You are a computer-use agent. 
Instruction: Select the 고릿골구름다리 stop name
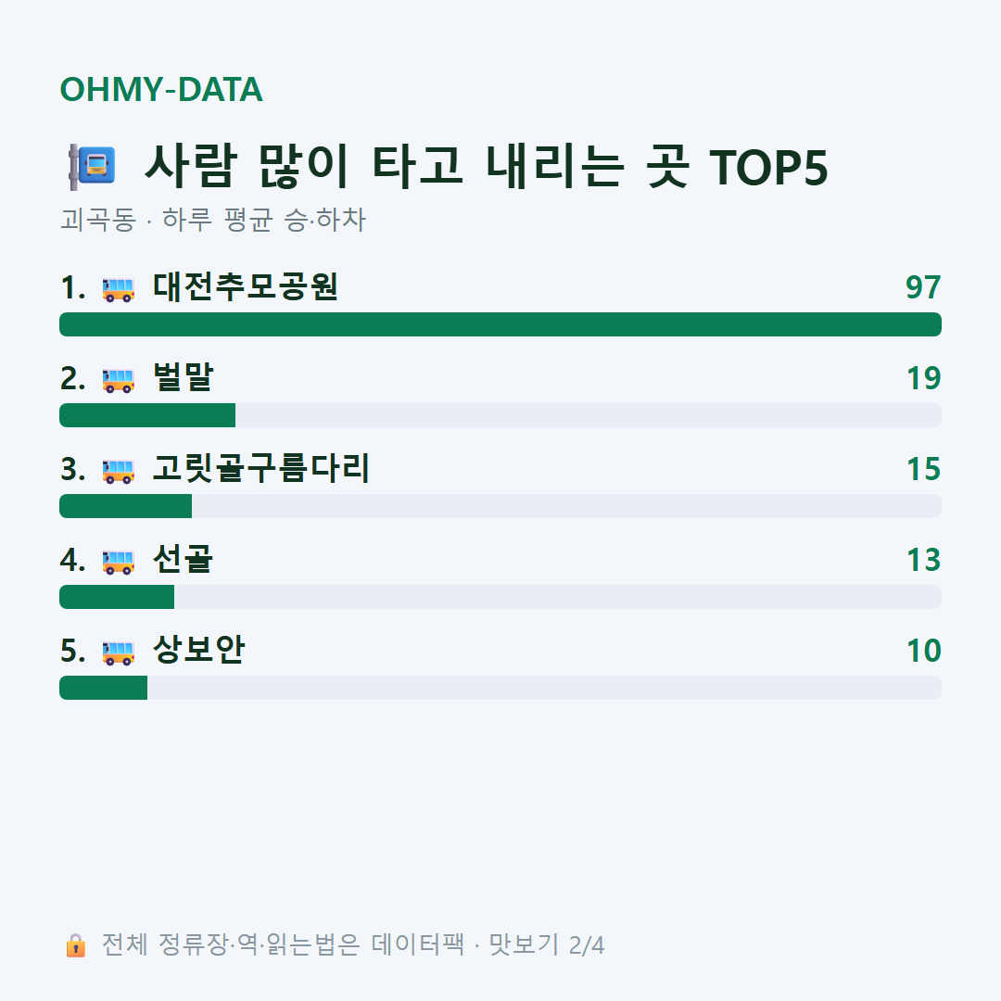260,468
